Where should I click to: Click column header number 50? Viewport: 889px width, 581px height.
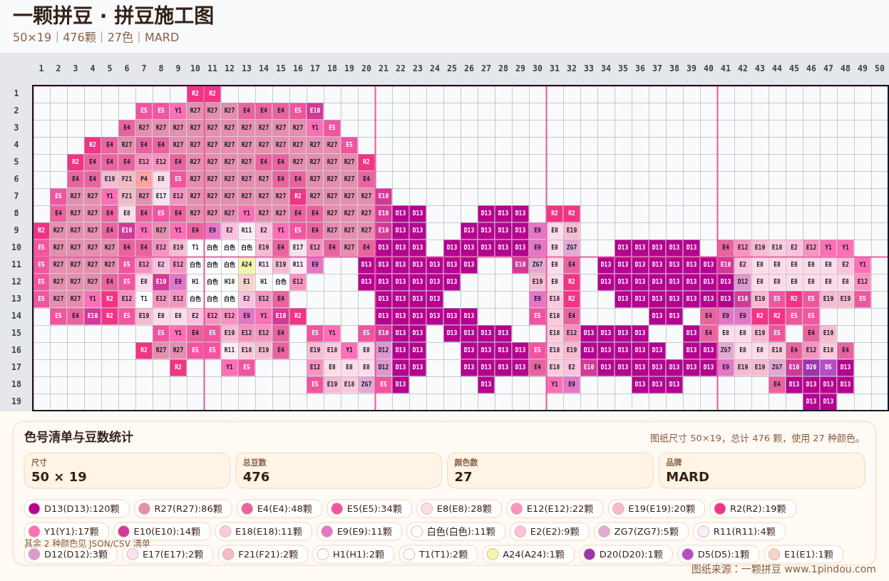point(880,68)
